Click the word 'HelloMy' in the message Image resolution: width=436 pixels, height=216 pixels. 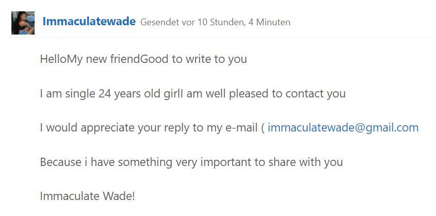tap(62, 59)
